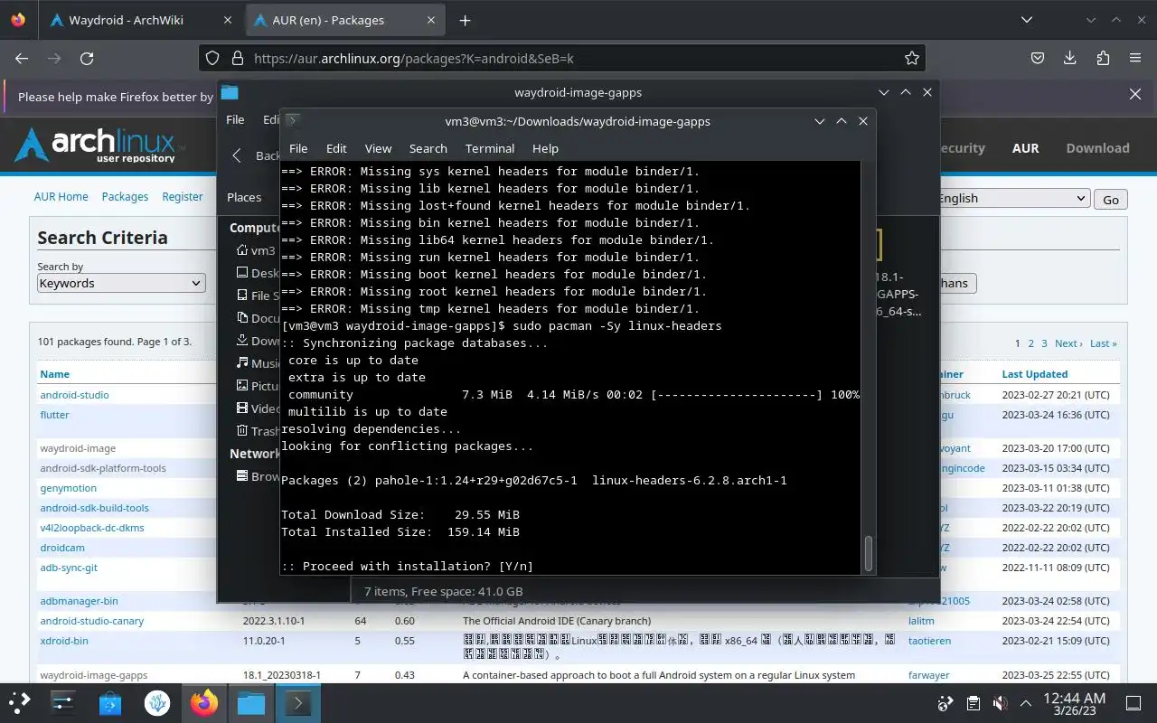Launch Discover software center from taskbar
The image size is (1157, 723).
(x=110, y=702)
